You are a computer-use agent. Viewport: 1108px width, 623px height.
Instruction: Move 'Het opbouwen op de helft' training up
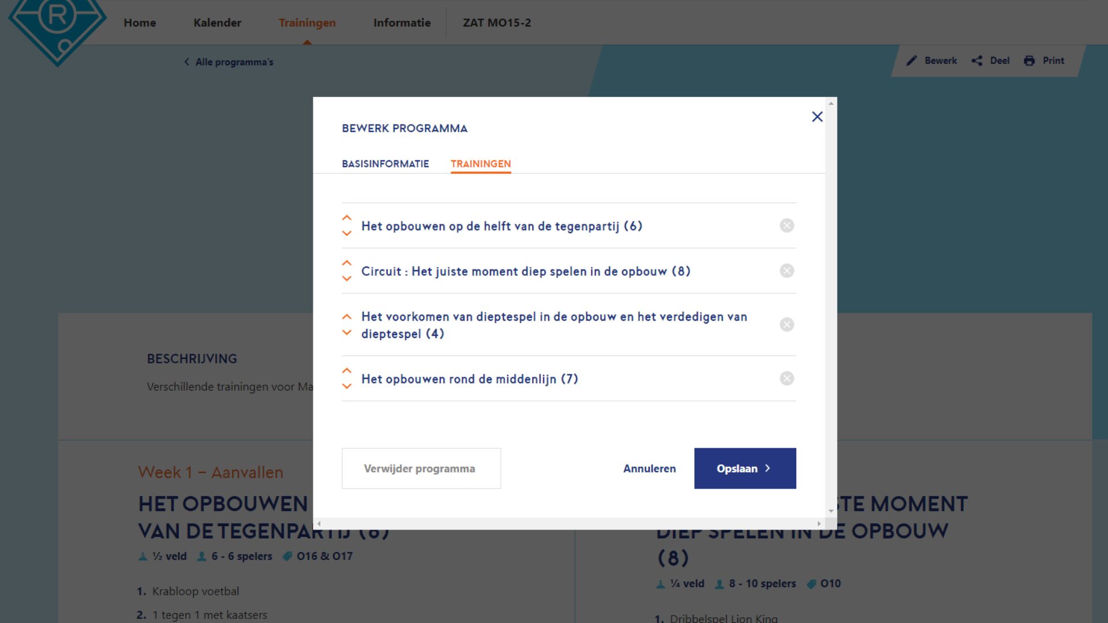click(346, 217)
